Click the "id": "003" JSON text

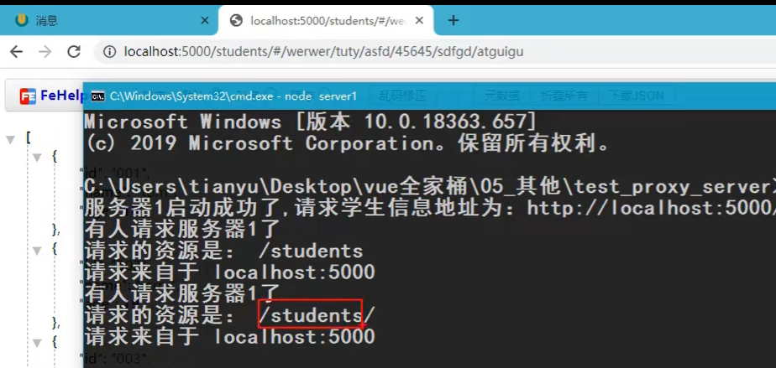114,359
